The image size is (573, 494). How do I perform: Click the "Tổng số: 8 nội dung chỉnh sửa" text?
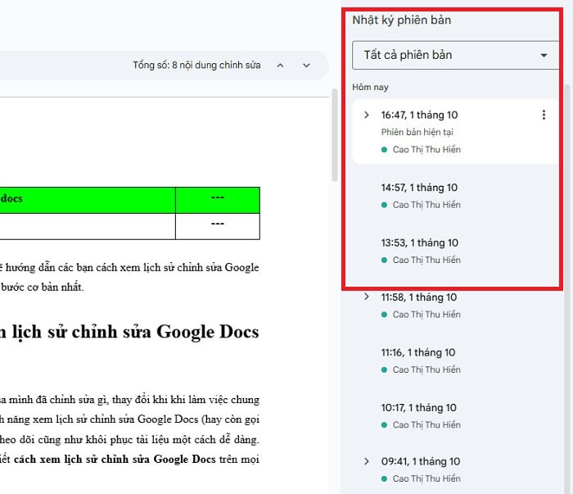pos(196,65)
